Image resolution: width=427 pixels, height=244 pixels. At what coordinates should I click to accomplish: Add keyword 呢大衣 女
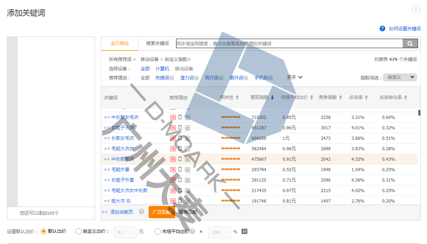pyautogui.click(x=117, y=201)
